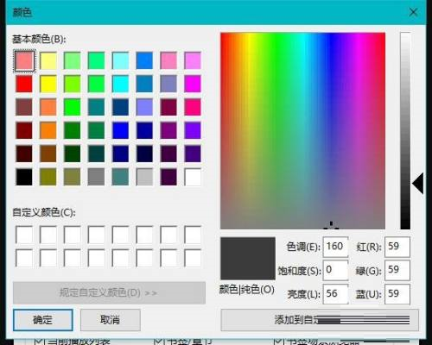Click the 红(R) red value field

tap(397, 247)
